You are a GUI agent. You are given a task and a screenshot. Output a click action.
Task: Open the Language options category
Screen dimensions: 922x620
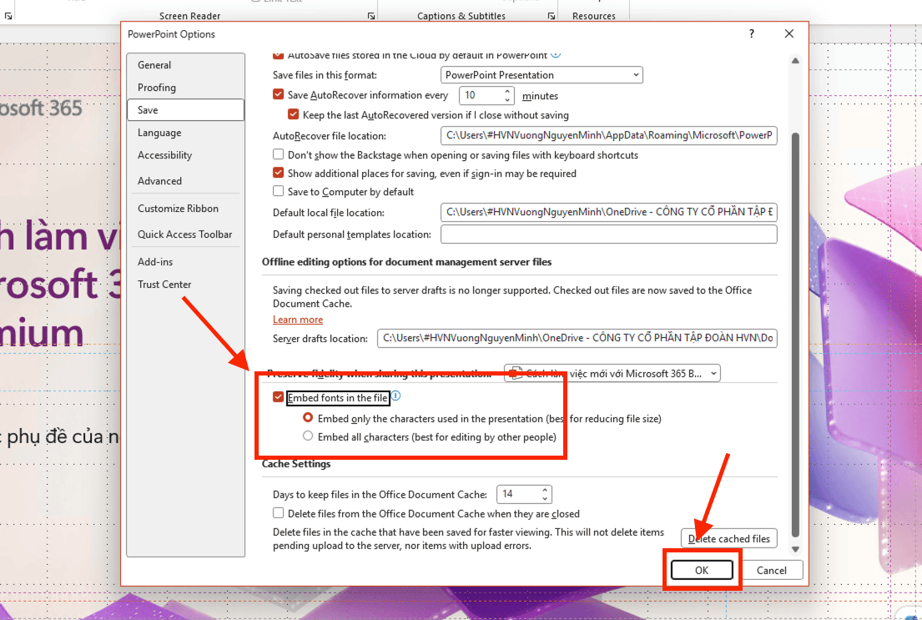click(185, 133)
